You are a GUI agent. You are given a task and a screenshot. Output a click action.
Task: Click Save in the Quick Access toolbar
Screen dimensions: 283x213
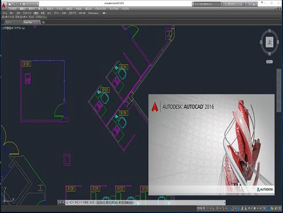17,4
